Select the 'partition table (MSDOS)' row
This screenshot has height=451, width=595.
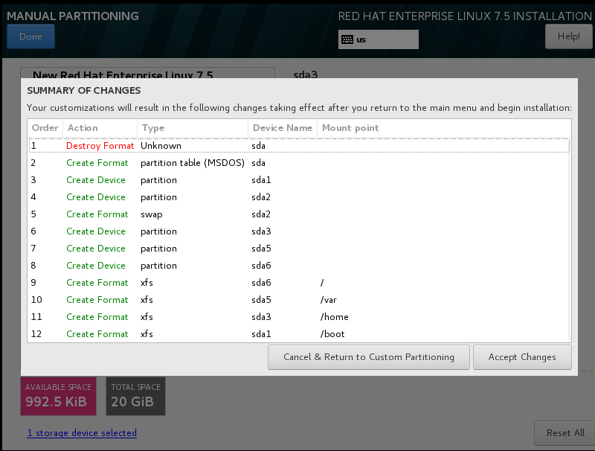tap(300, 163)
